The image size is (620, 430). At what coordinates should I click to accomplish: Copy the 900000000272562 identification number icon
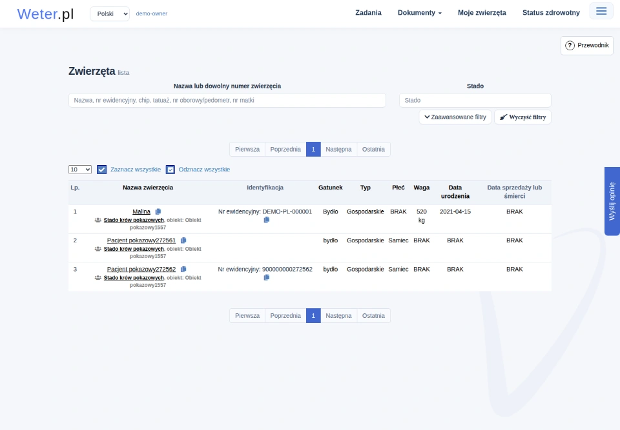tap(267, 278)
